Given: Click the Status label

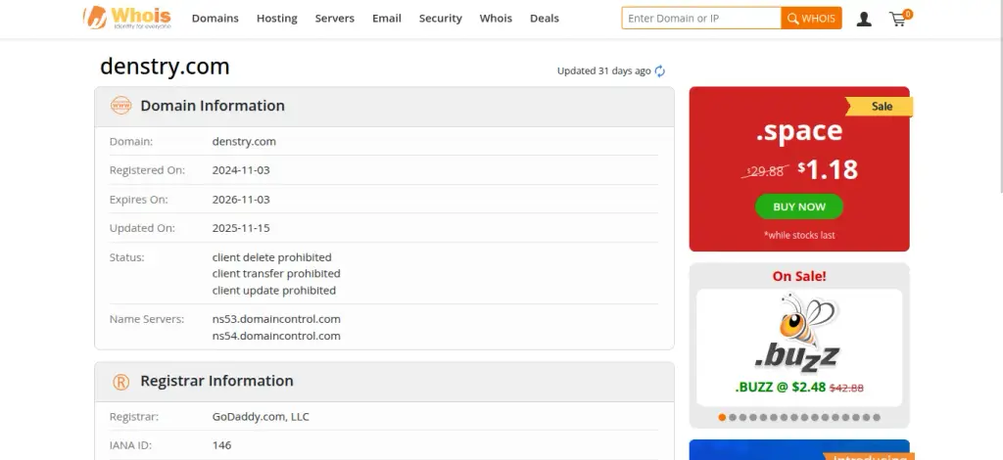Looking at the screenshot, I should click(x=126, y=257).
